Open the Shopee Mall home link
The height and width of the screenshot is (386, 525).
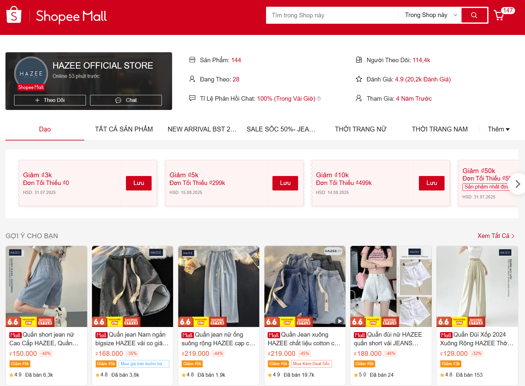(71, 16)
